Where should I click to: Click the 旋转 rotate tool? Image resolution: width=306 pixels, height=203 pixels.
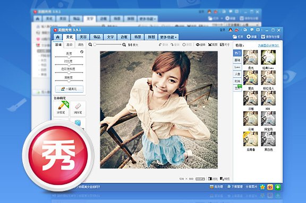pos(201,45)
